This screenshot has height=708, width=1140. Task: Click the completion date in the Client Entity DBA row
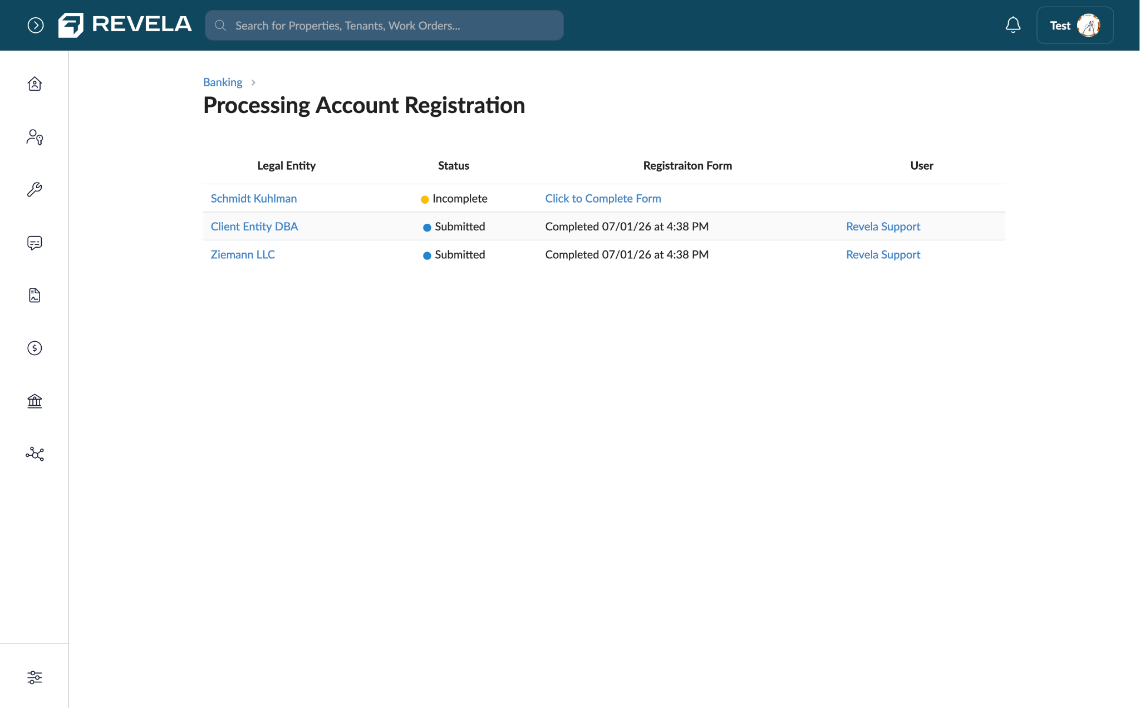[627, 226]
